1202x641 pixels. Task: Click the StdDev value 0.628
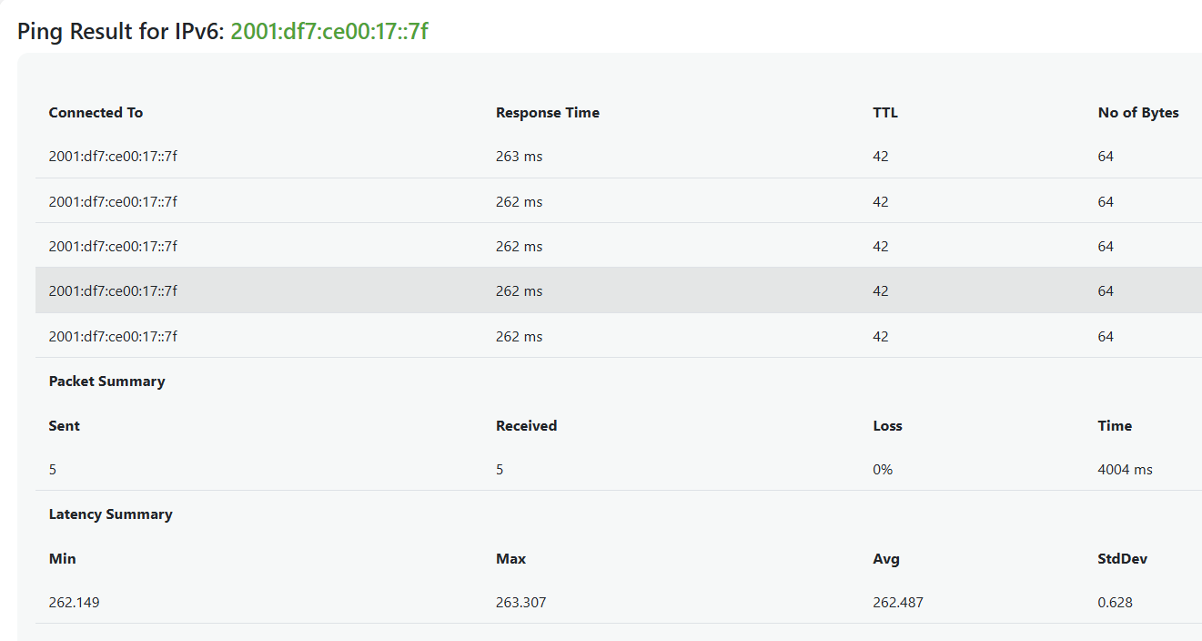tap(1116, 603)
